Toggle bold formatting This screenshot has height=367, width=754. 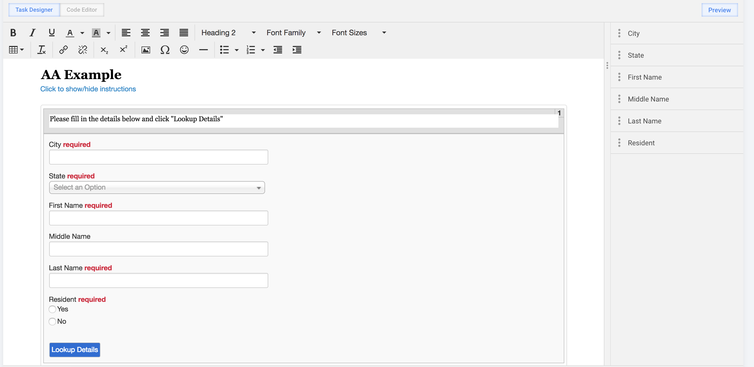coord(13,33)
